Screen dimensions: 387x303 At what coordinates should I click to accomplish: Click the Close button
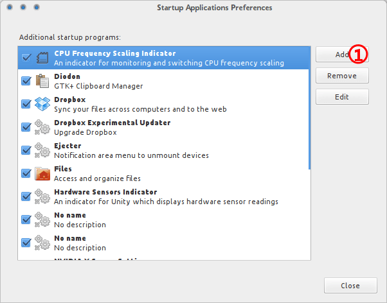(350, 286)
